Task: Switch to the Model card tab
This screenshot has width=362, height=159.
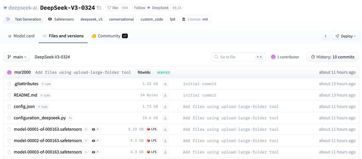Action: [21, 36]
